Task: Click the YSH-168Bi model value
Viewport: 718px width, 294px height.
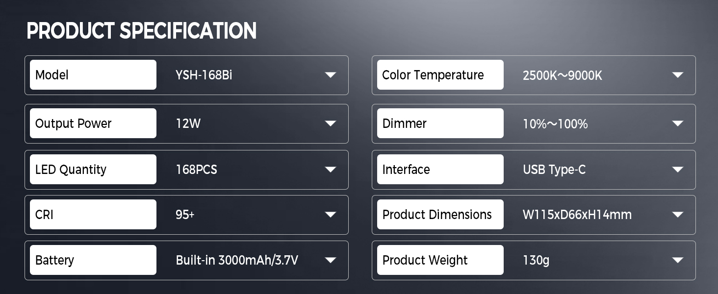Action: click(x=204, y=75)
